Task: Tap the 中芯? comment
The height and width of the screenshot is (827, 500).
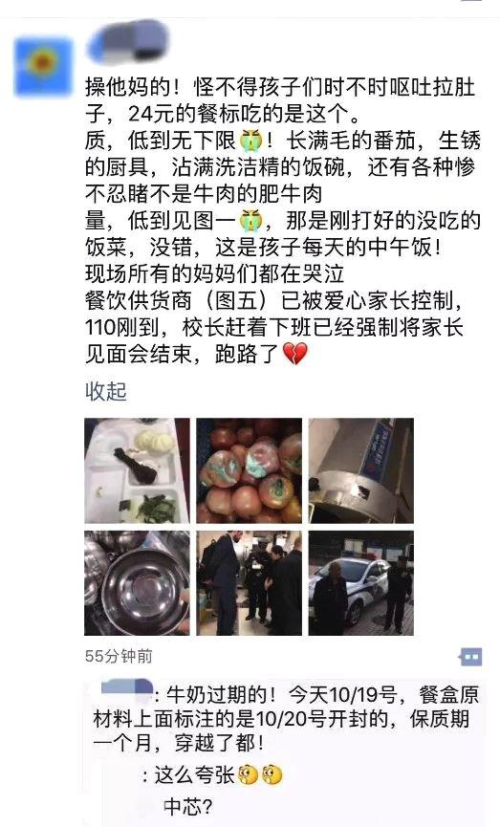Action: [188, 807]
